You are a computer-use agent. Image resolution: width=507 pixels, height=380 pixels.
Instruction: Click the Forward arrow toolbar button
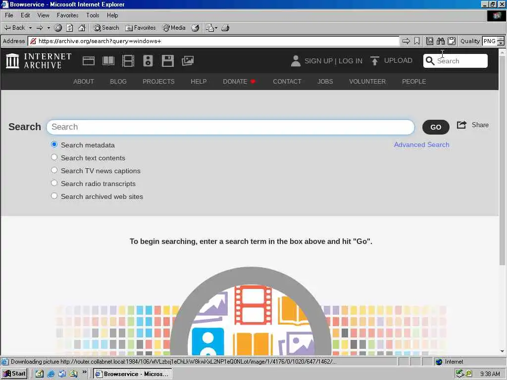coord(40,28)
